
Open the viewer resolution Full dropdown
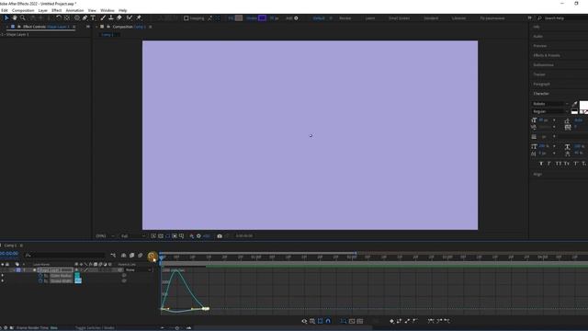132,236
